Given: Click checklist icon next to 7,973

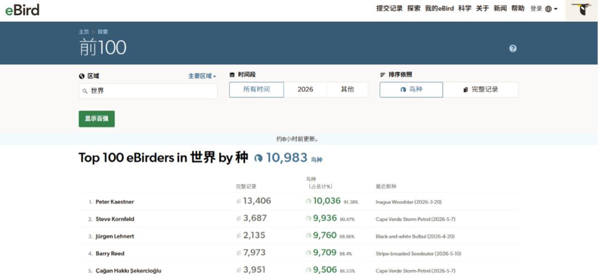Looking at the screenshot, I should 239,253.
